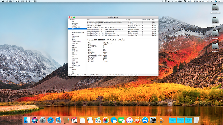This screenshot has height=125, width=223.
Task: Open the 파일 menu
Action: point(17,1)
